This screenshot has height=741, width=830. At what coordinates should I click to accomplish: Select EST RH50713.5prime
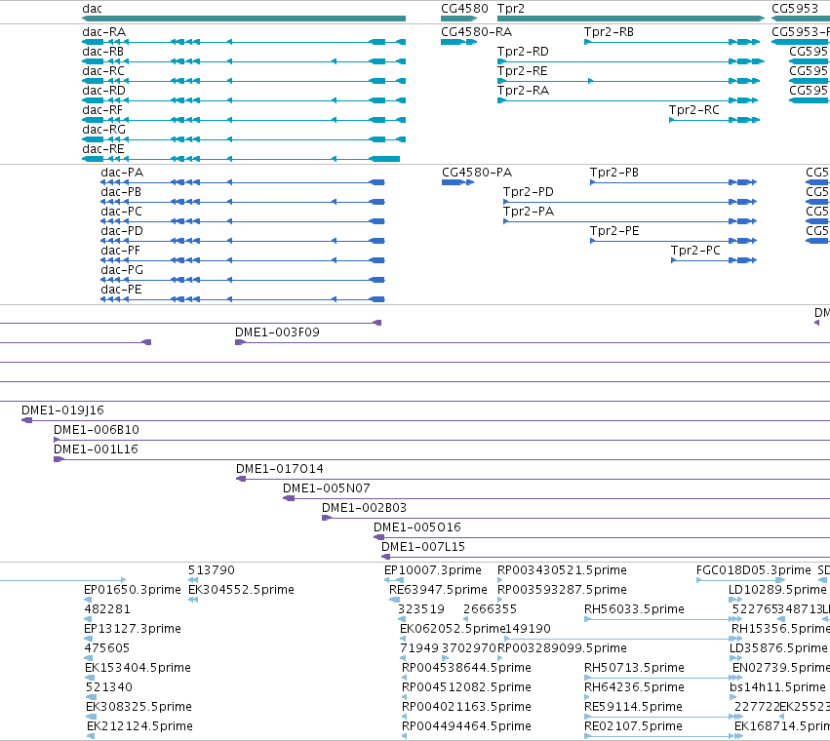coord(634,668)
